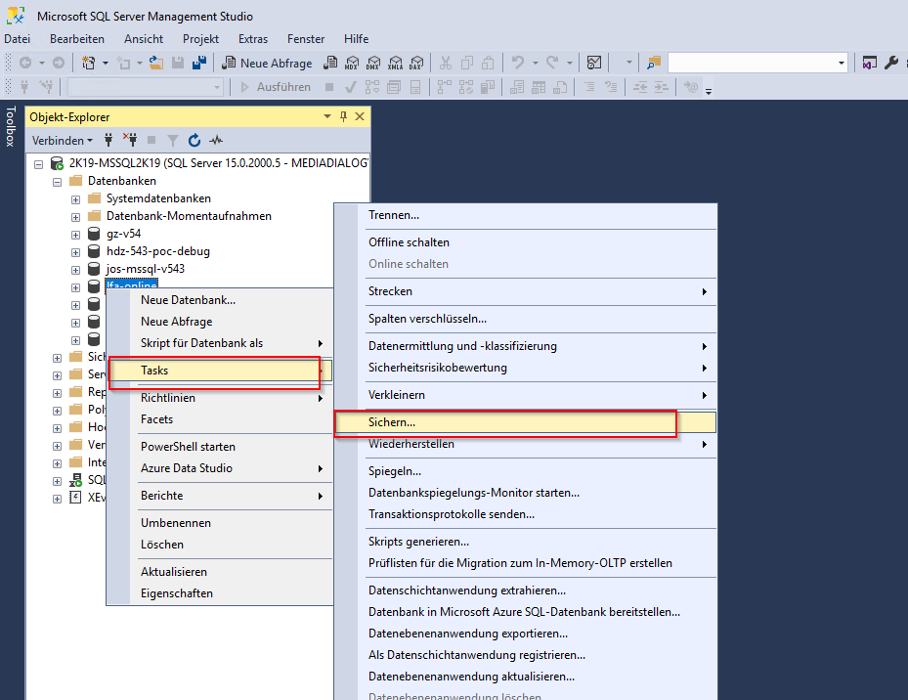908x700 pixels.
Task: Click the Database Engine Query icon next to Neue Abfrage
Action: point(330,63)
